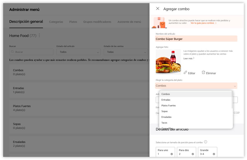Select Sopas from the category list
247x160 pixels.
[164, 111]
